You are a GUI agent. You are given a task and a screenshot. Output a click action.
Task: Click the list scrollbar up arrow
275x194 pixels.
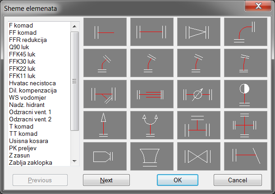pos(74,27)
